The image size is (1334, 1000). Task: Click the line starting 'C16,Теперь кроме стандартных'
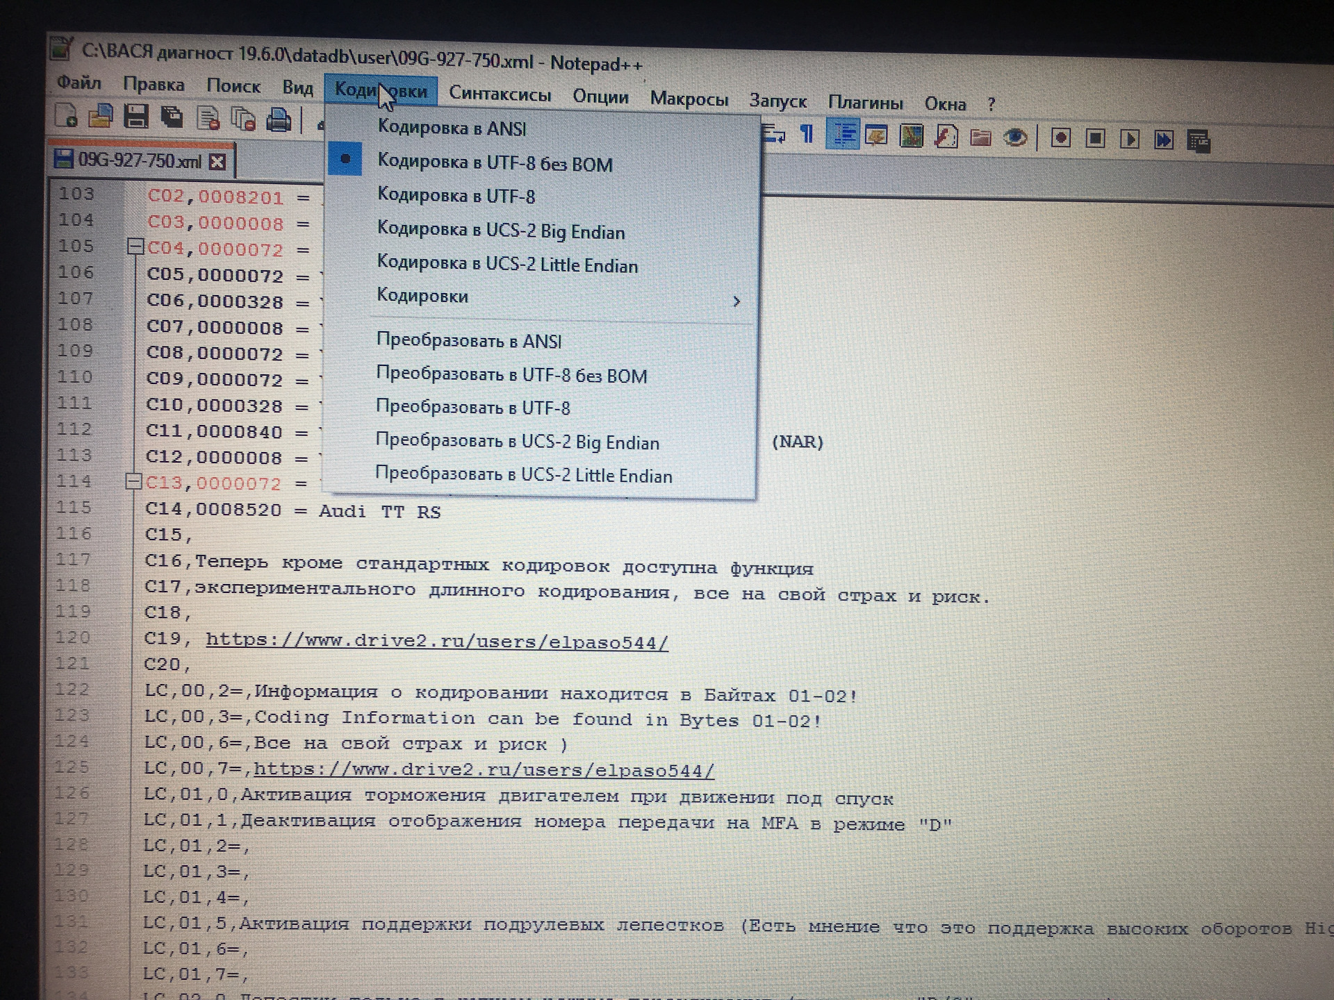coord(479,565)
